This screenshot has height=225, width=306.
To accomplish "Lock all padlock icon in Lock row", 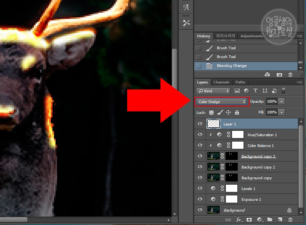I will [237, 112].
